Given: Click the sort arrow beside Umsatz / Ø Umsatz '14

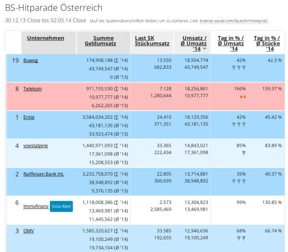Looking at the screenshot, I should pos(204,49).
